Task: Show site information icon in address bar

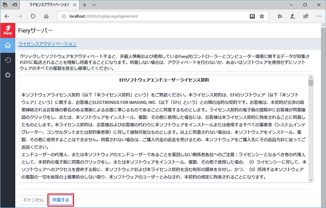Action: point(64,16)
